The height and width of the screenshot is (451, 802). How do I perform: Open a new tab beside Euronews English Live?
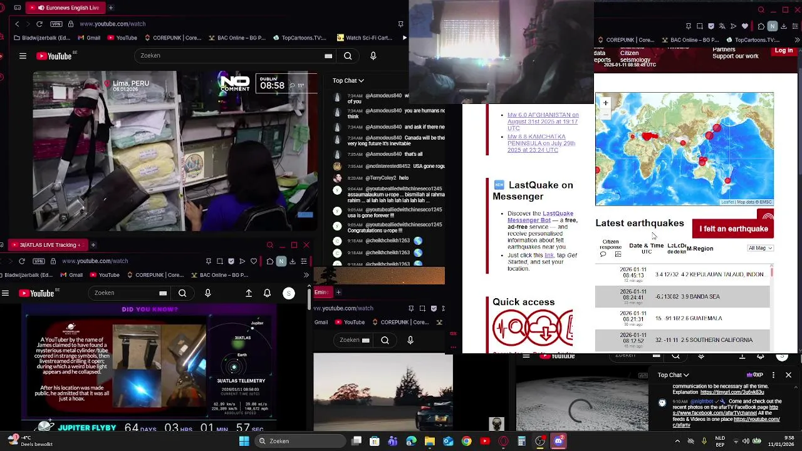(111, 8)
